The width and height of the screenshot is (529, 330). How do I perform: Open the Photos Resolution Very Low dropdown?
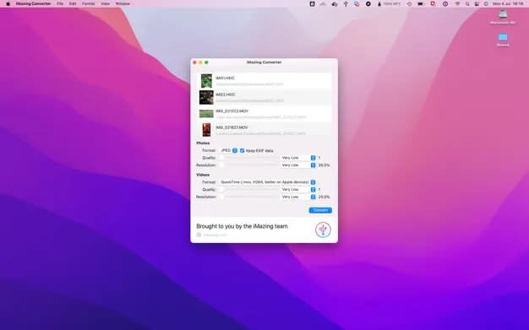(x=298, y=165)
